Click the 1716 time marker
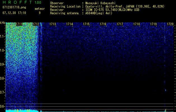Screen dimensions: 176x112 click(x=103, y=24)
